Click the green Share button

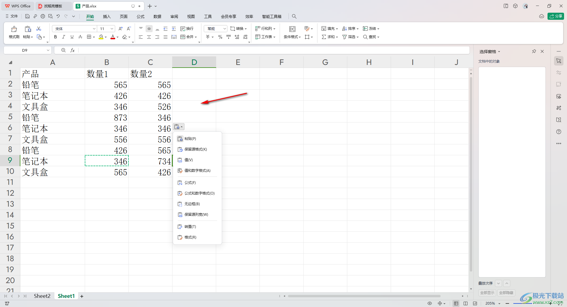pos(555,16)
